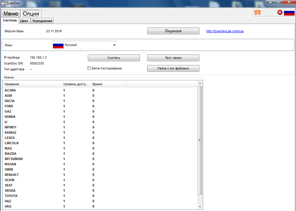The height and width of the screenshot is (211, 296).
Task: Click the serial number 00003335
Action: tap(37, 64)
